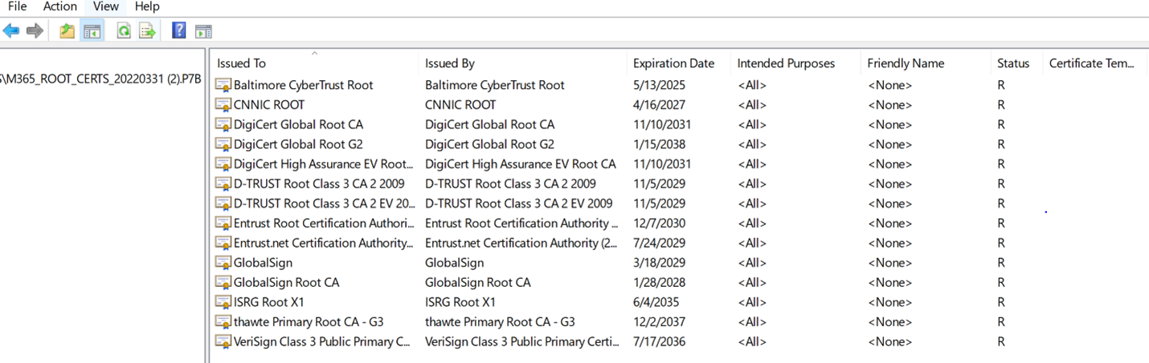Select the GlobalSign Root CA certificate row
Image resolution: width=1149 pixels, height=363 pixels.
[x=286, y=282]
